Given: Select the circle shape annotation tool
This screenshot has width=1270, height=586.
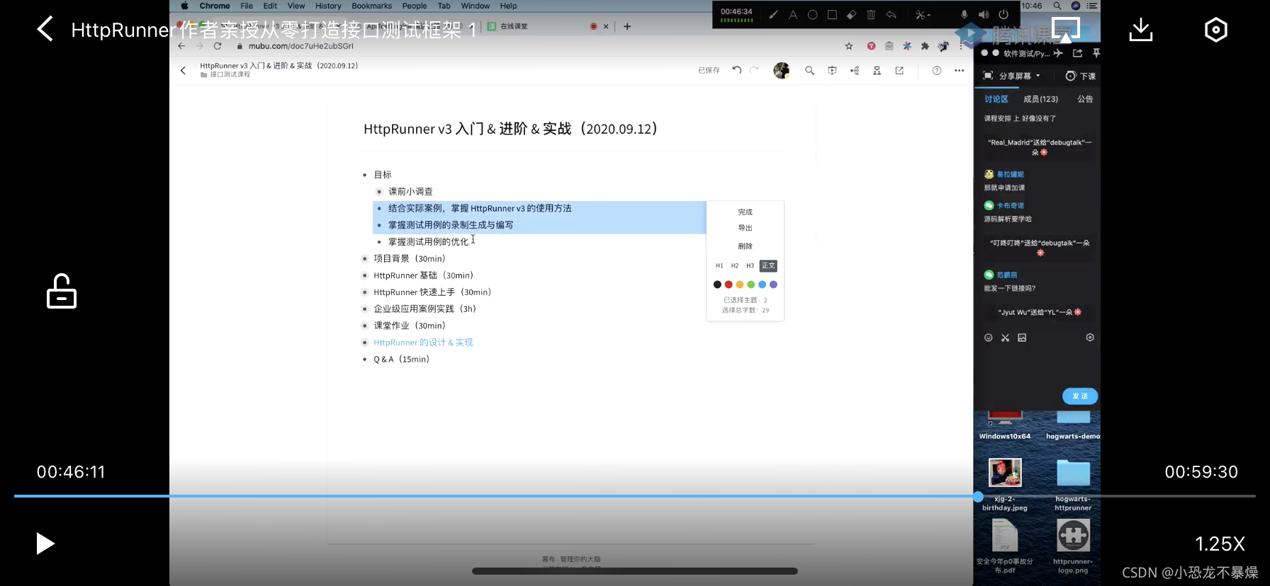Looking at the screenshot, I should coord(812,14).
